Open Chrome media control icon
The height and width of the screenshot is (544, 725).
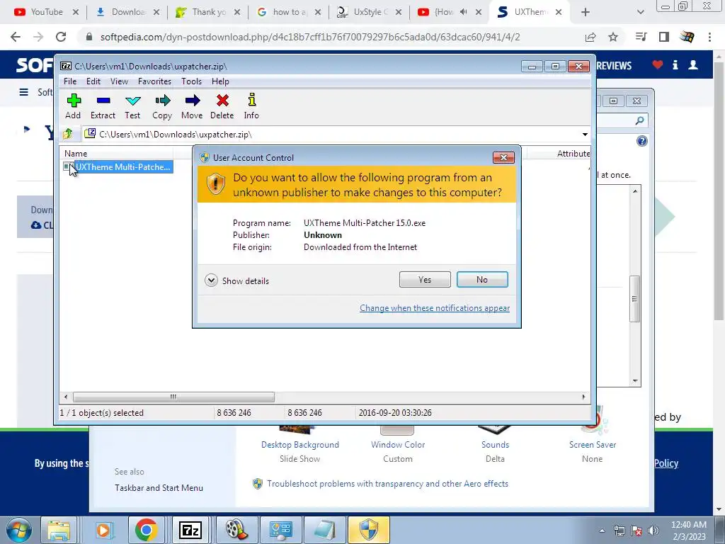click(x=641, y=37)
